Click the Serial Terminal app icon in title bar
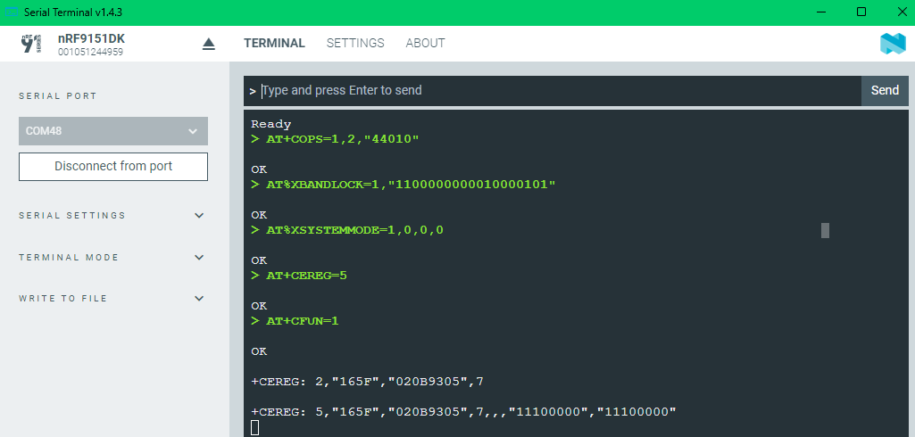Viewport: 915px width, 437px height. tap(11, 12)
